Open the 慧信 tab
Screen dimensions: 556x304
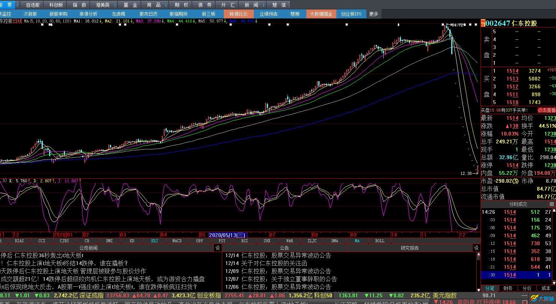(x=279, y=5)
